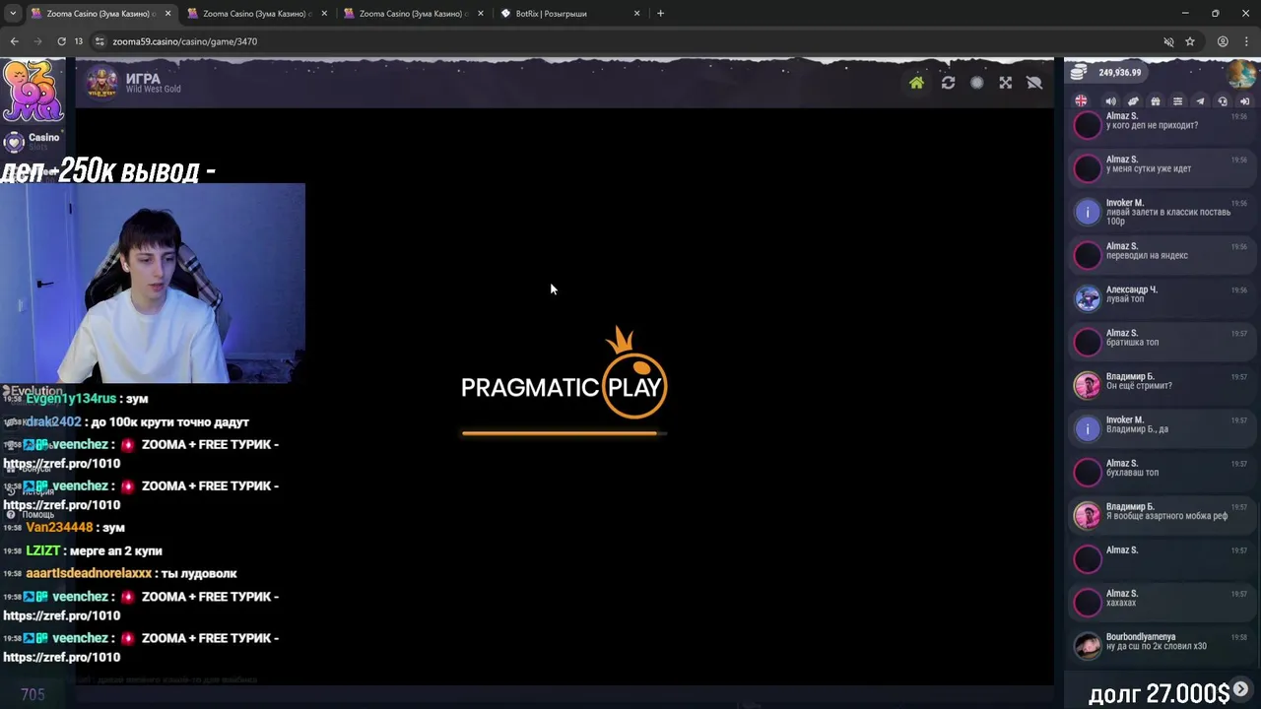Open a new browser tab
Viewport: 1261px width, 709px height.
tap(660, 14)
